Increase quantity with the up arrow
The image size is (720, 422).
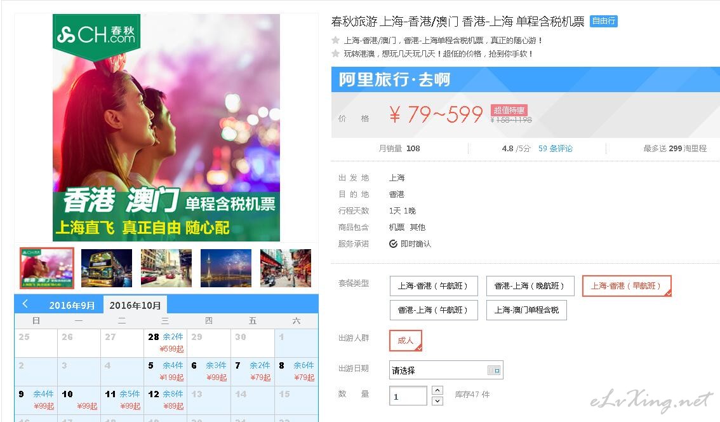(437, 390)
